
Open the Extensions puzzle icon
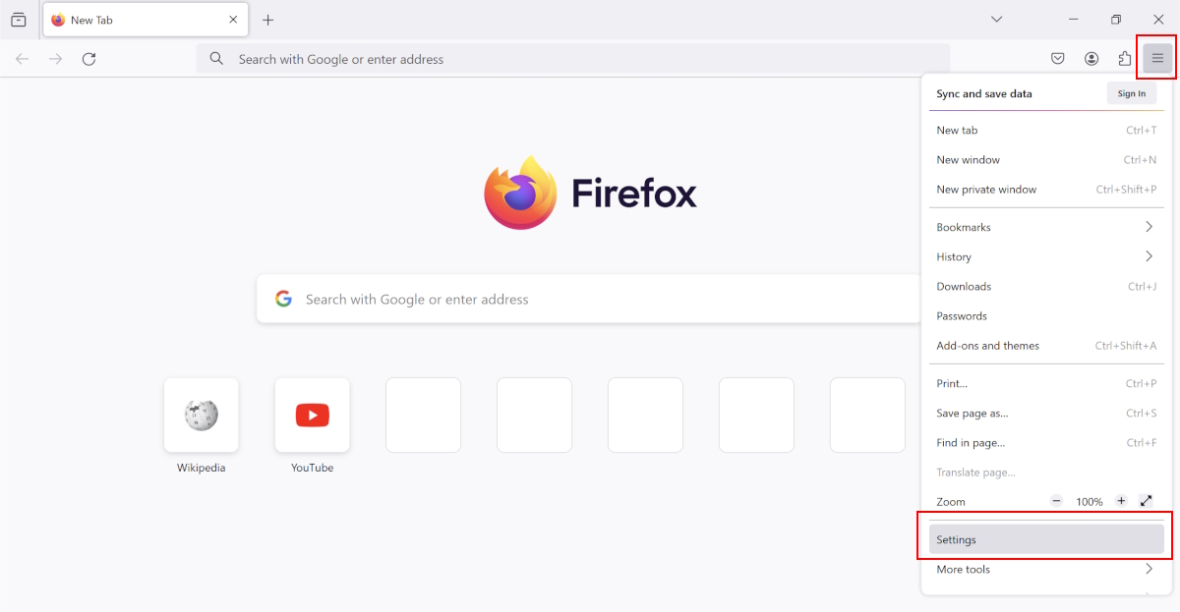click(x=1124, y=59)
